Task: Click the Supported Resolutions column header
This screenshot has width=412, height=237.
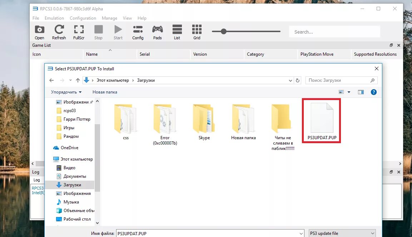Action: (x=375, y=54)
